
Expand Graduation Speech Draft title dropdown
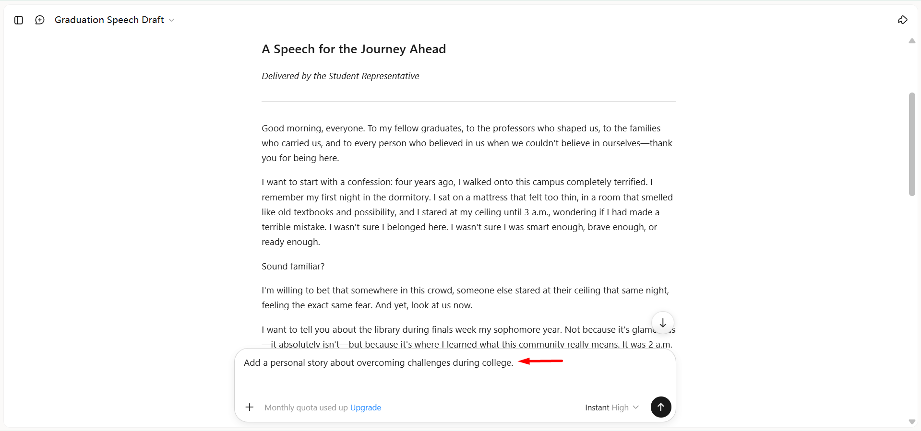pos(114,20)
